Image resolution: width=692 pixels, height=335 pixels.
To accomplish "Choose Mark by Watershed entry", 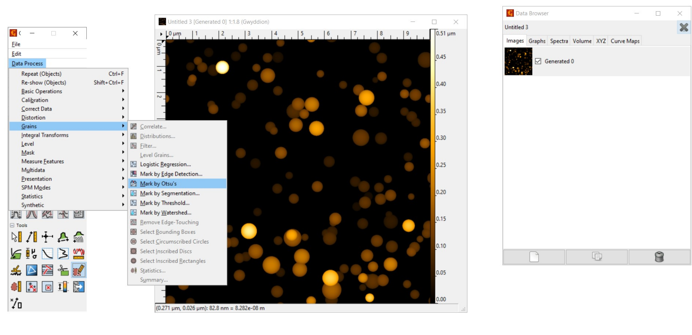I will click(177, 212).
